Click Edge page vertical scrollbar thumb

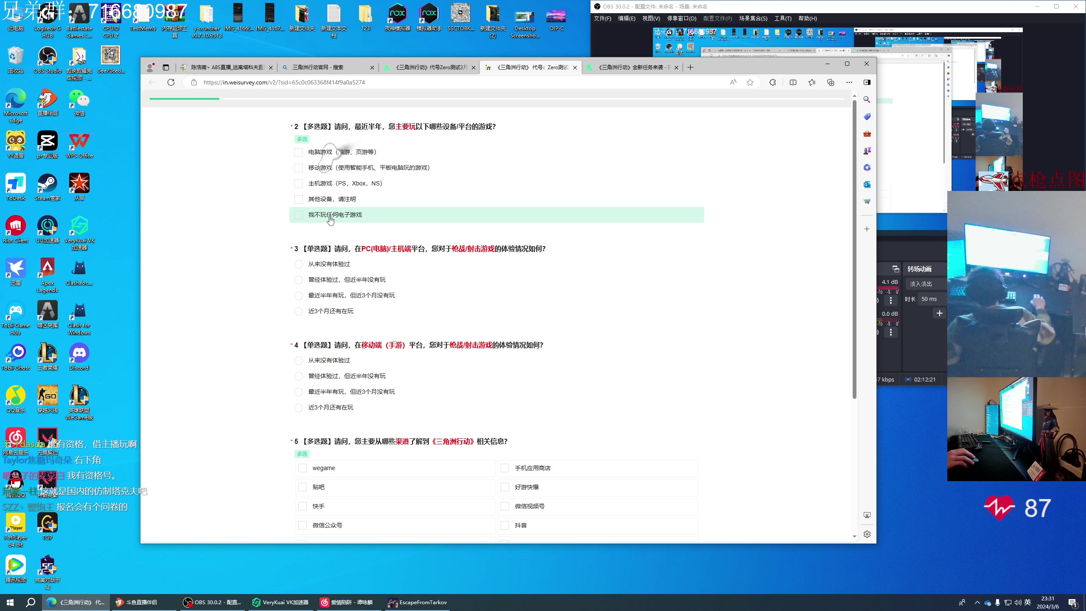(854, 250)
